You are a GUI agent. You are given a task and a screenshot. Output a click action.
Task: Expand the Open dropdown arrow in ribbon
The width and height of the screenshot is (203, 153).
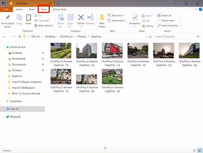(x=153, y=16)
